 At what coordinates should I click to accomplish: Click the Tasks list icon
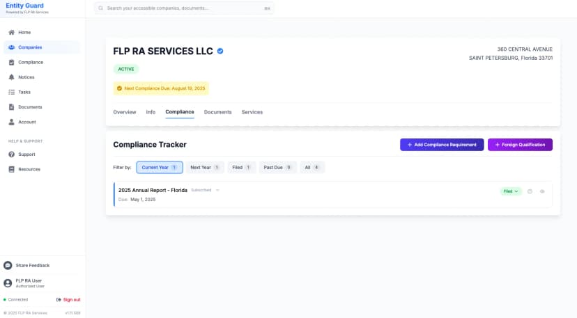click(x=11, y=93)
